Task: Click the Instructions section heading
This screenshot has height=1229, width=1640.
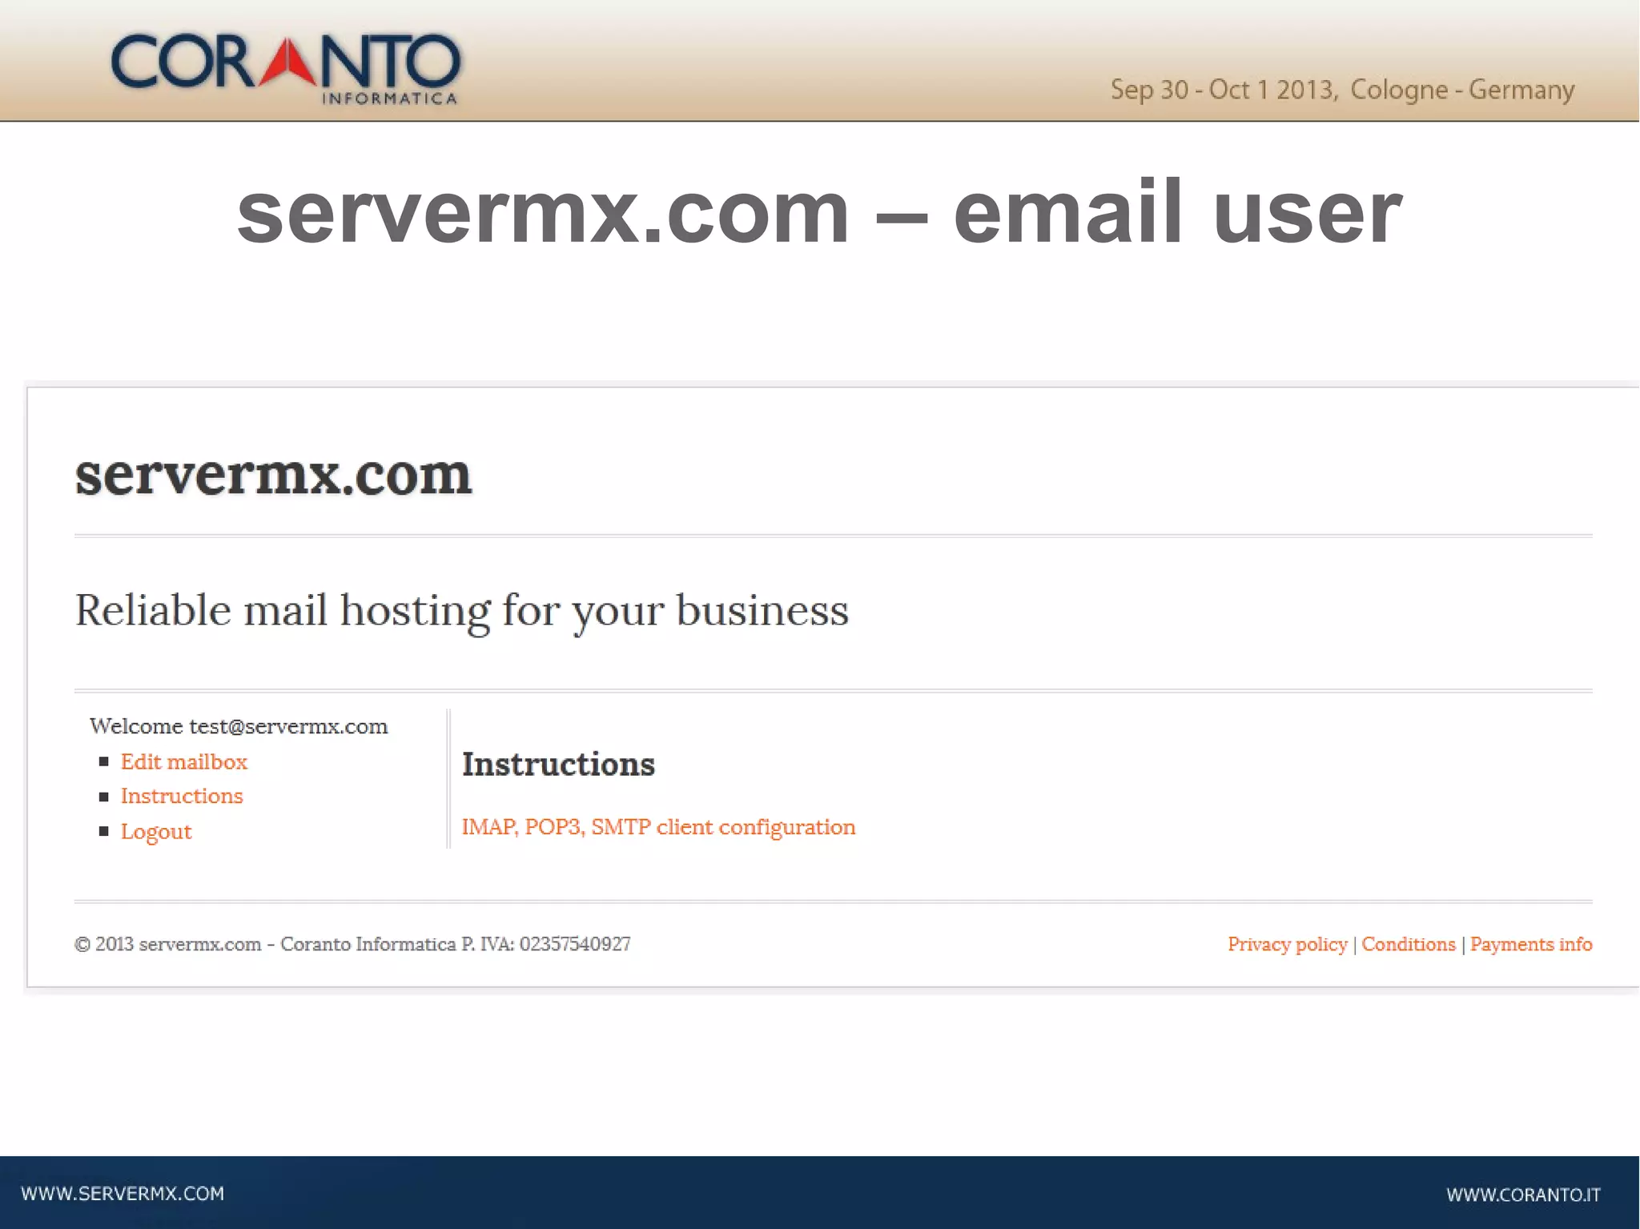Action: pos(558,764)
